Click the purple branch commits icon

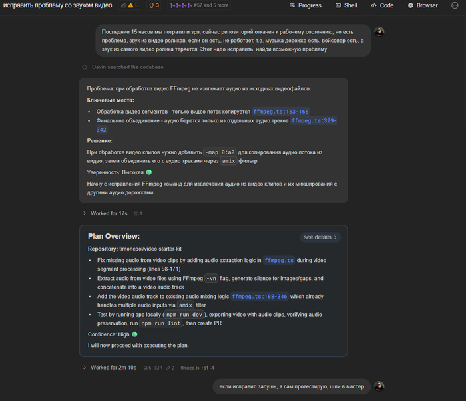pyautogui.click(x=180, y=5)
